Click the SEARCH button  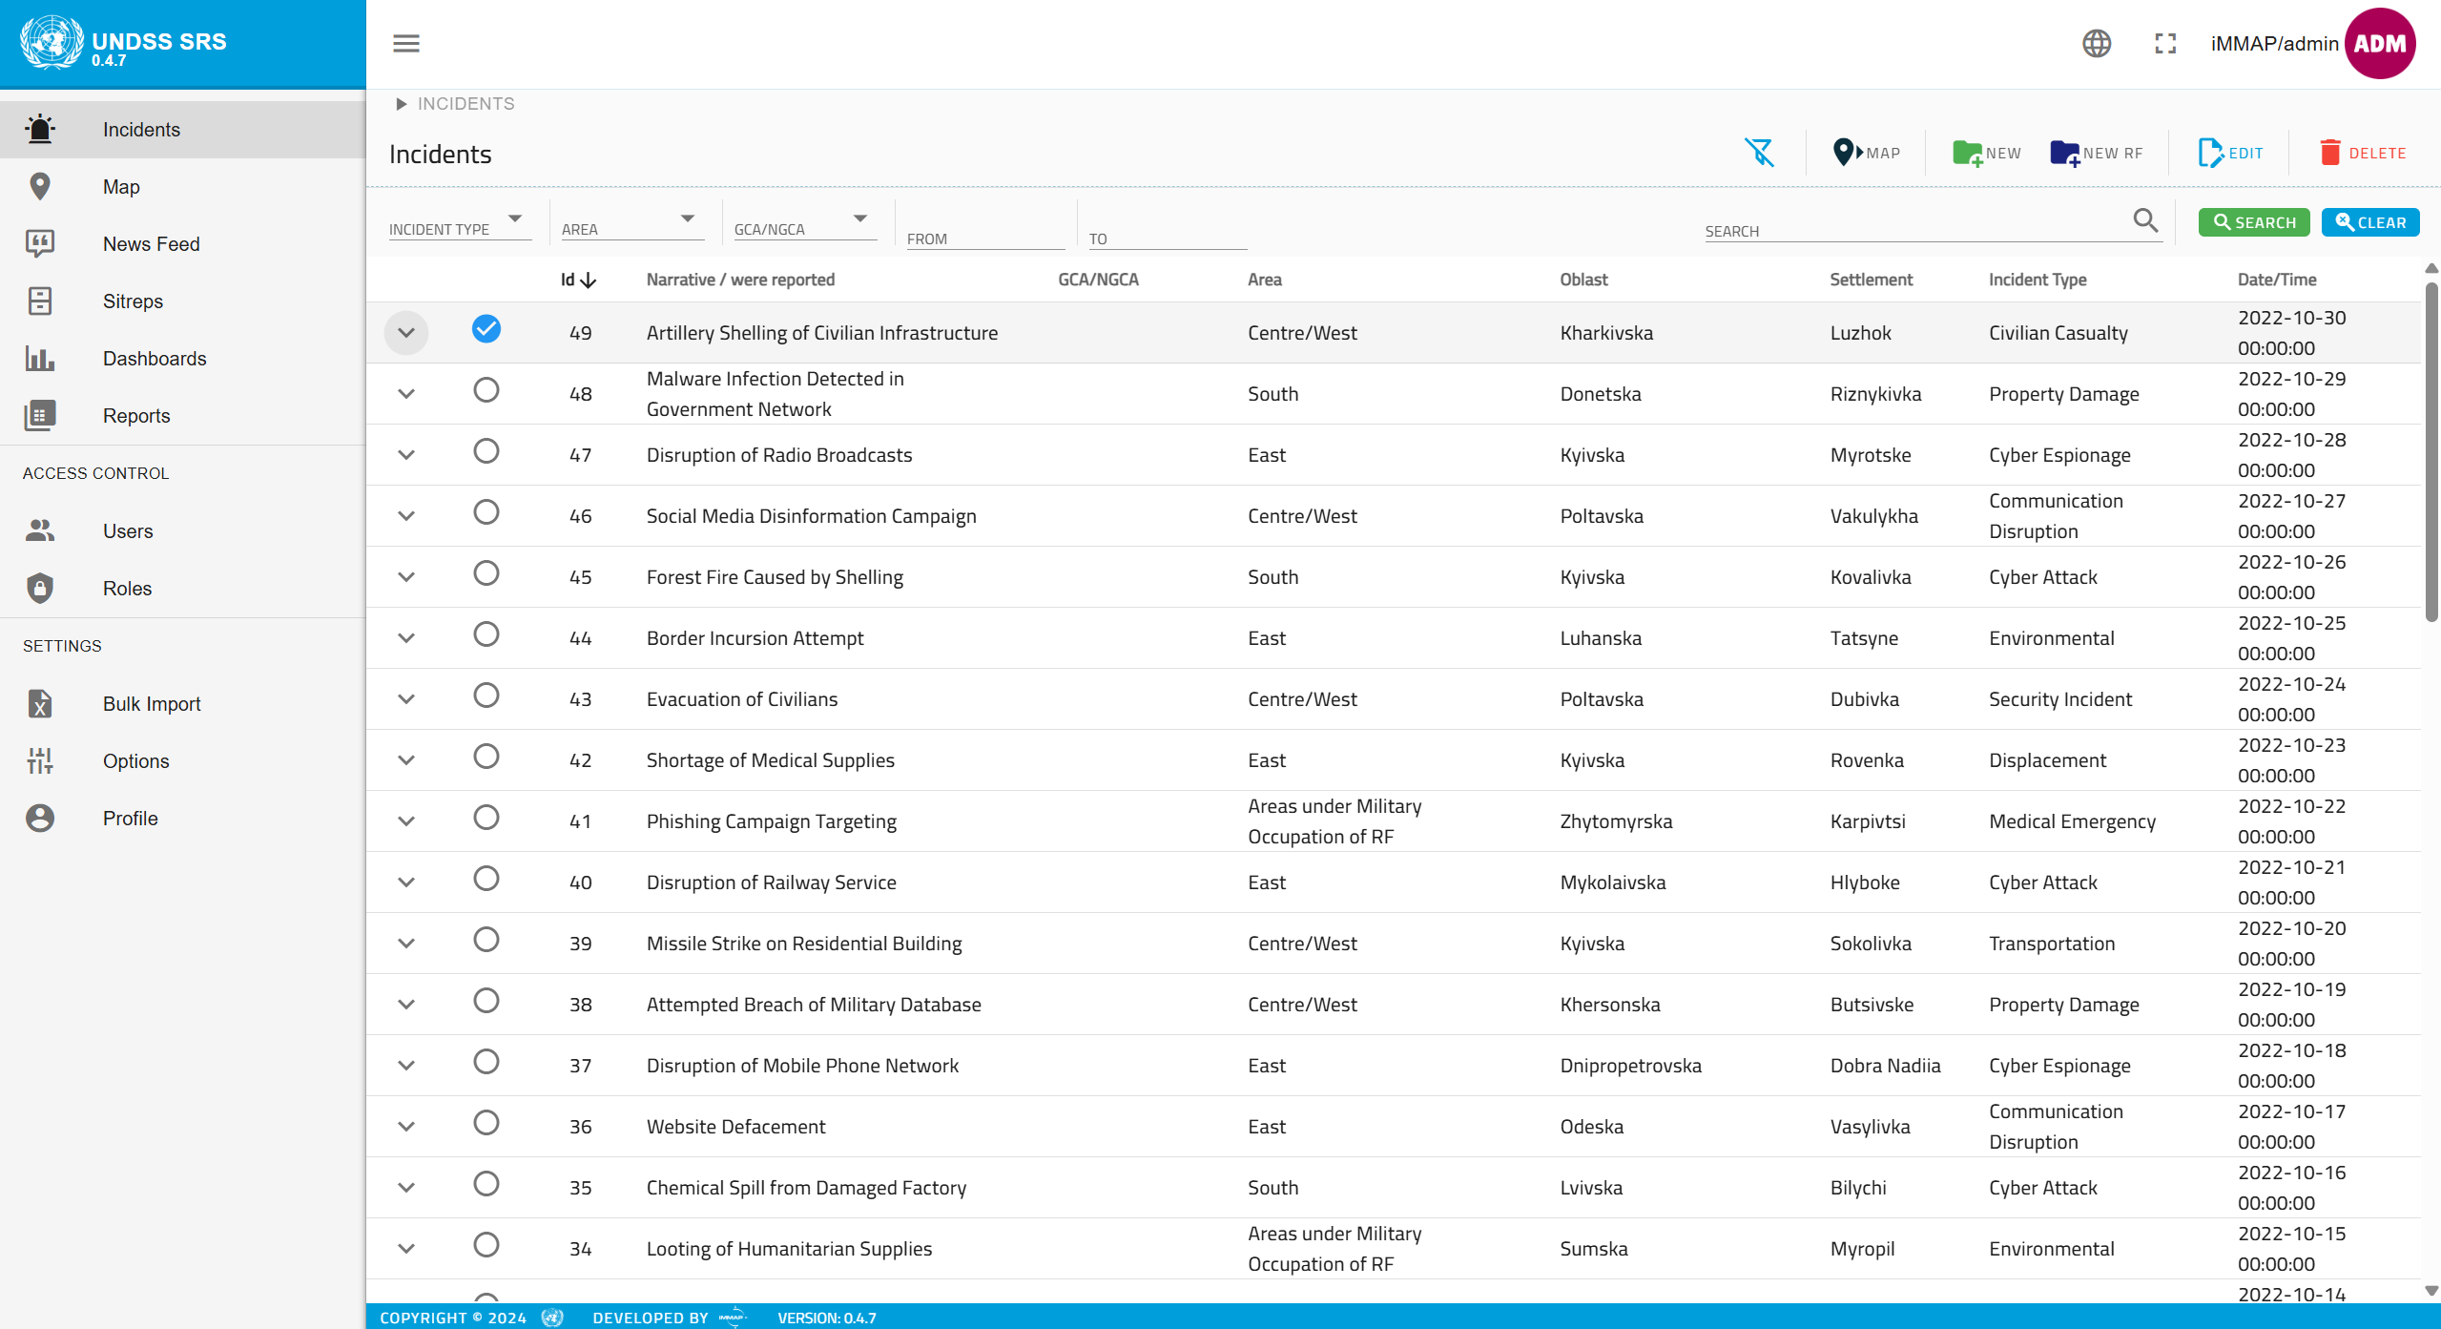tap(2253, 221)
